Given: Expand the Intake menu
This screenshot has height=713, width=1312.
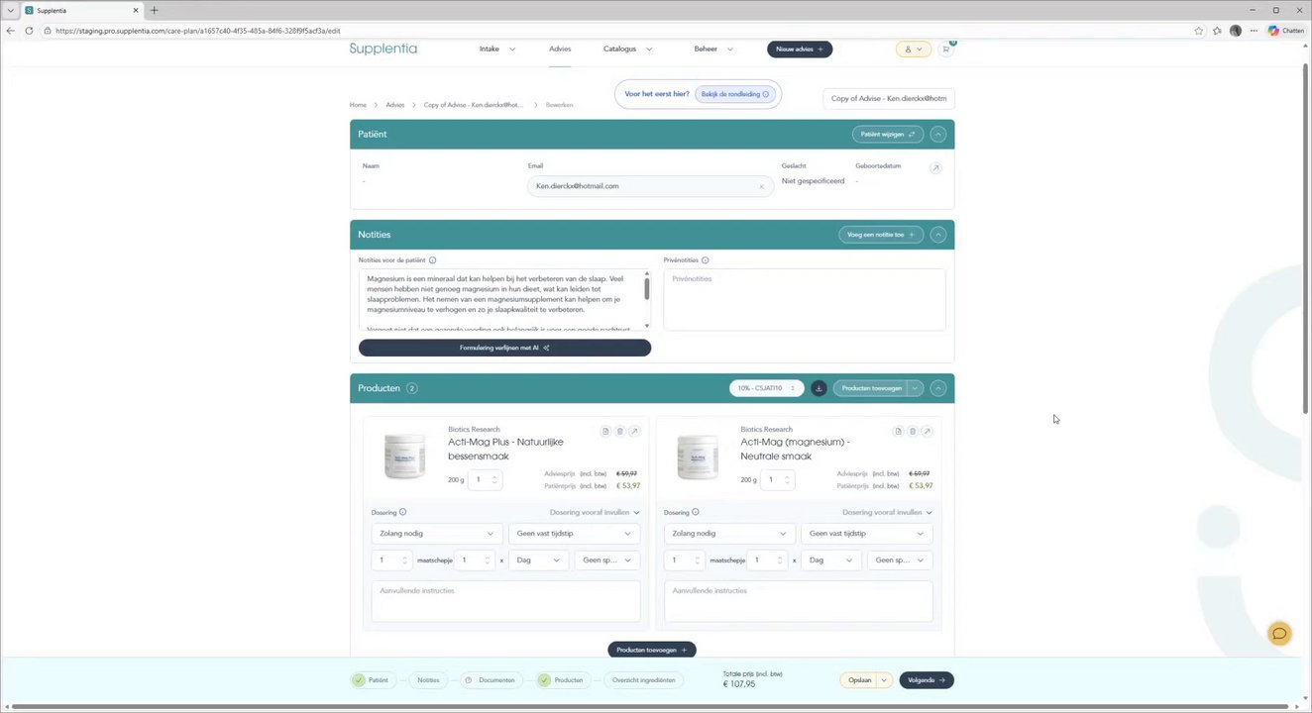Looking at the screenshot, I should coord(497,49).
